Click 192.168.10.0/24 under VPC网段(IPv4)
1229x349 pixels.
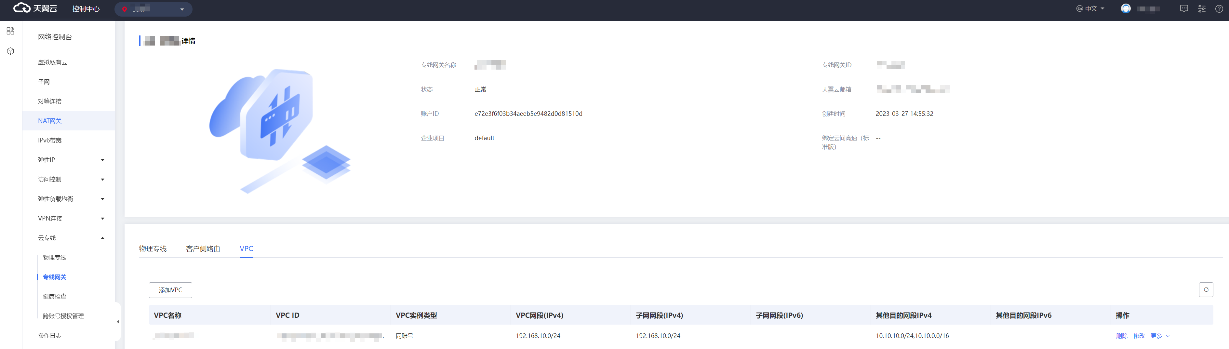pyautogui.click(x=538, y=336)
